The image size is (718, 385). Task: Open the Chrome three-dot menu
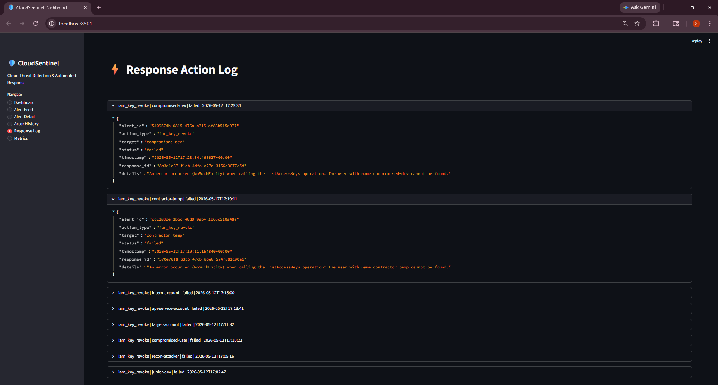pos(710,24)
